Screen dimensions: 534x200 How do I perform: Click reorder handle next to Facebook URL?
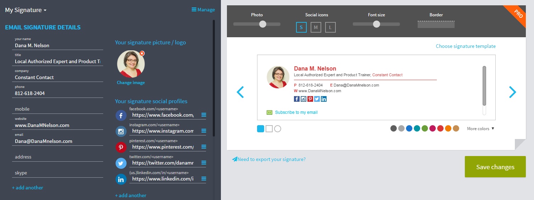(x=204, y=115)
